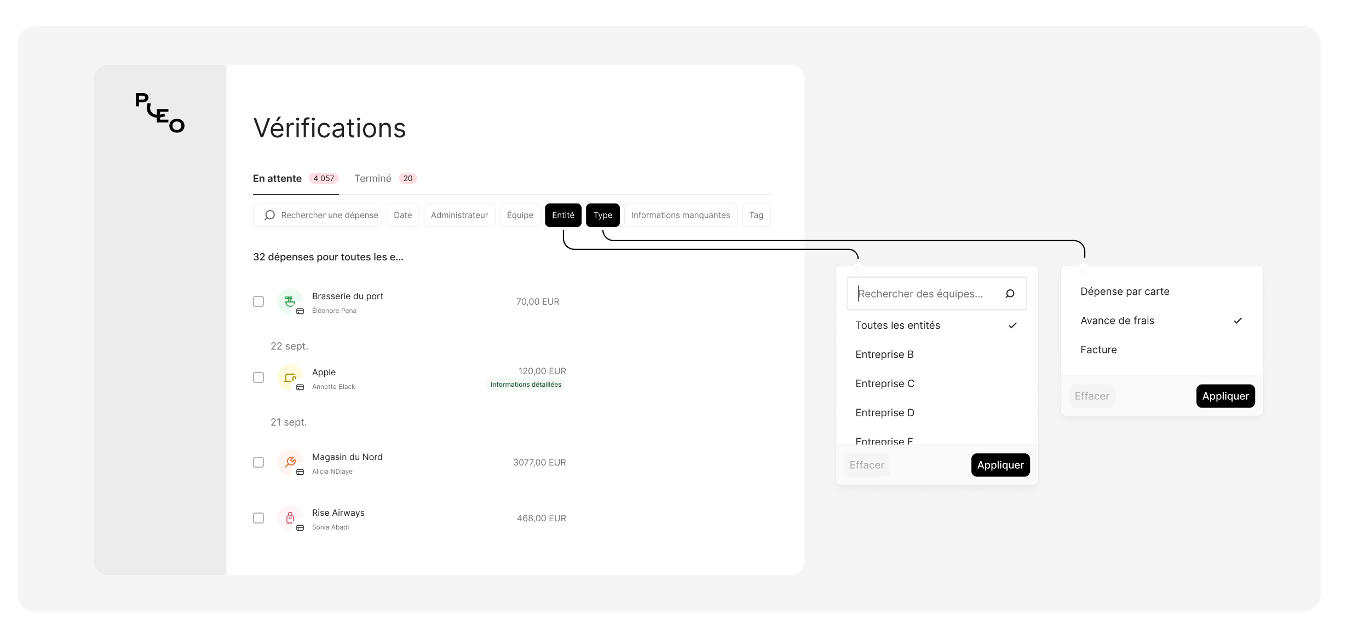Open the Type filter dropdown
Image resolution: width=1358 pixels, height=640 pixels.
(x=602, y=215)
